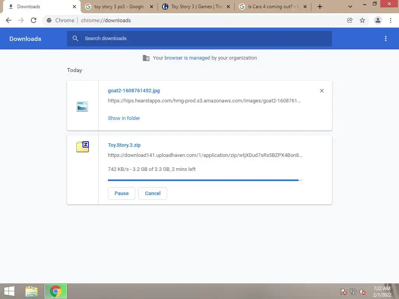The height and width of the screenshot is (299, 399).
Task: Open the goat2-1608761452.jpg file link
Action: pyautogui.click(x=134, y=90)
